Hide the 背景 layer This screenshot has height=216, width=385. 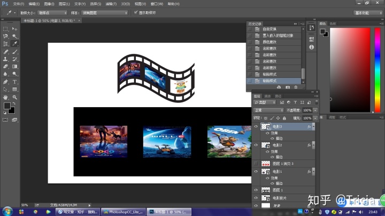pyautogui.click(x=256, y=205)
